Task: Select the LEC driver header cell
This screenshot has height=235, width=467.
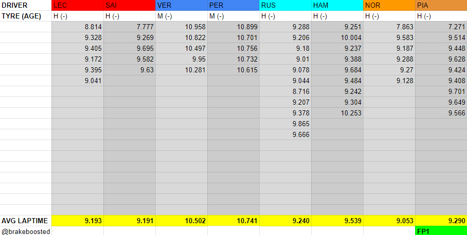Action: tap(78, 6)
